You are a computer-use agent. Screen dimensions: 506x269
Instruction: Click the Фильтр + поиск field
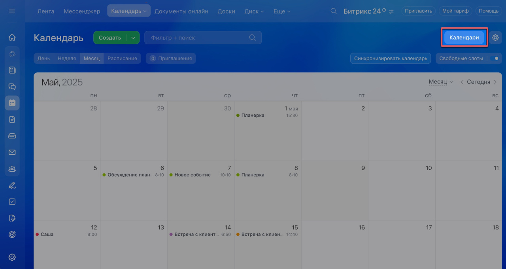tap(198, 38)
